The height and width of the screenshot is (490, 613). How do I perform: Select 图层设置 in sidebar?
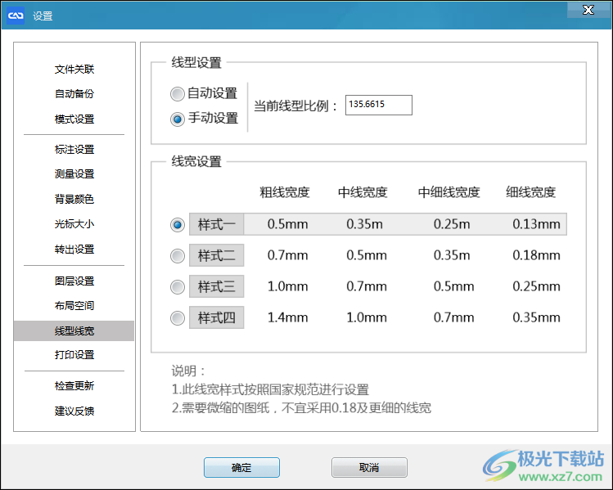[x=74, y=281]
